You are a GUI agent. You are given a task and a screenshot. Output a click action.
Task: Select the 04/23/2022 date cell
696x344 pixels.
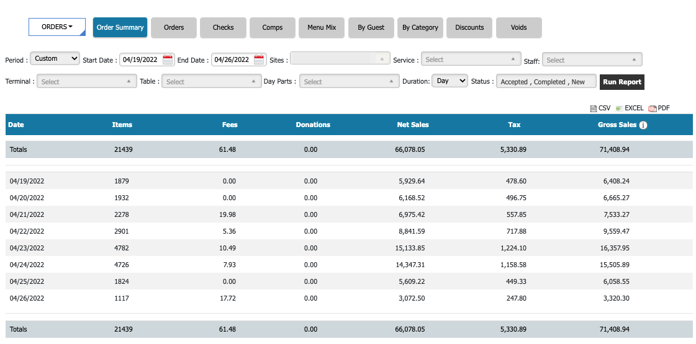[x=27, y=249]
